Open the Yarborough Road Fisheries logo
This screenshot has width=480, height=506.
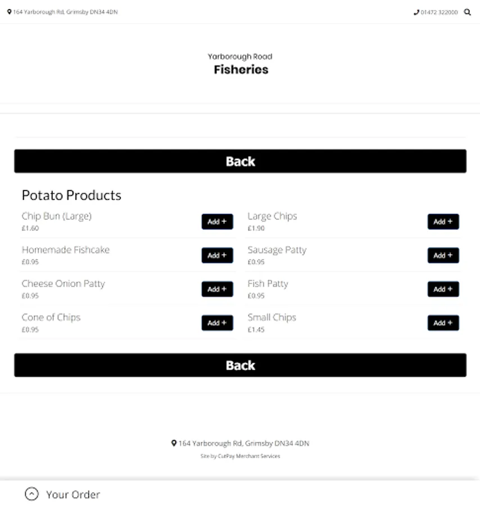[241, 64]
